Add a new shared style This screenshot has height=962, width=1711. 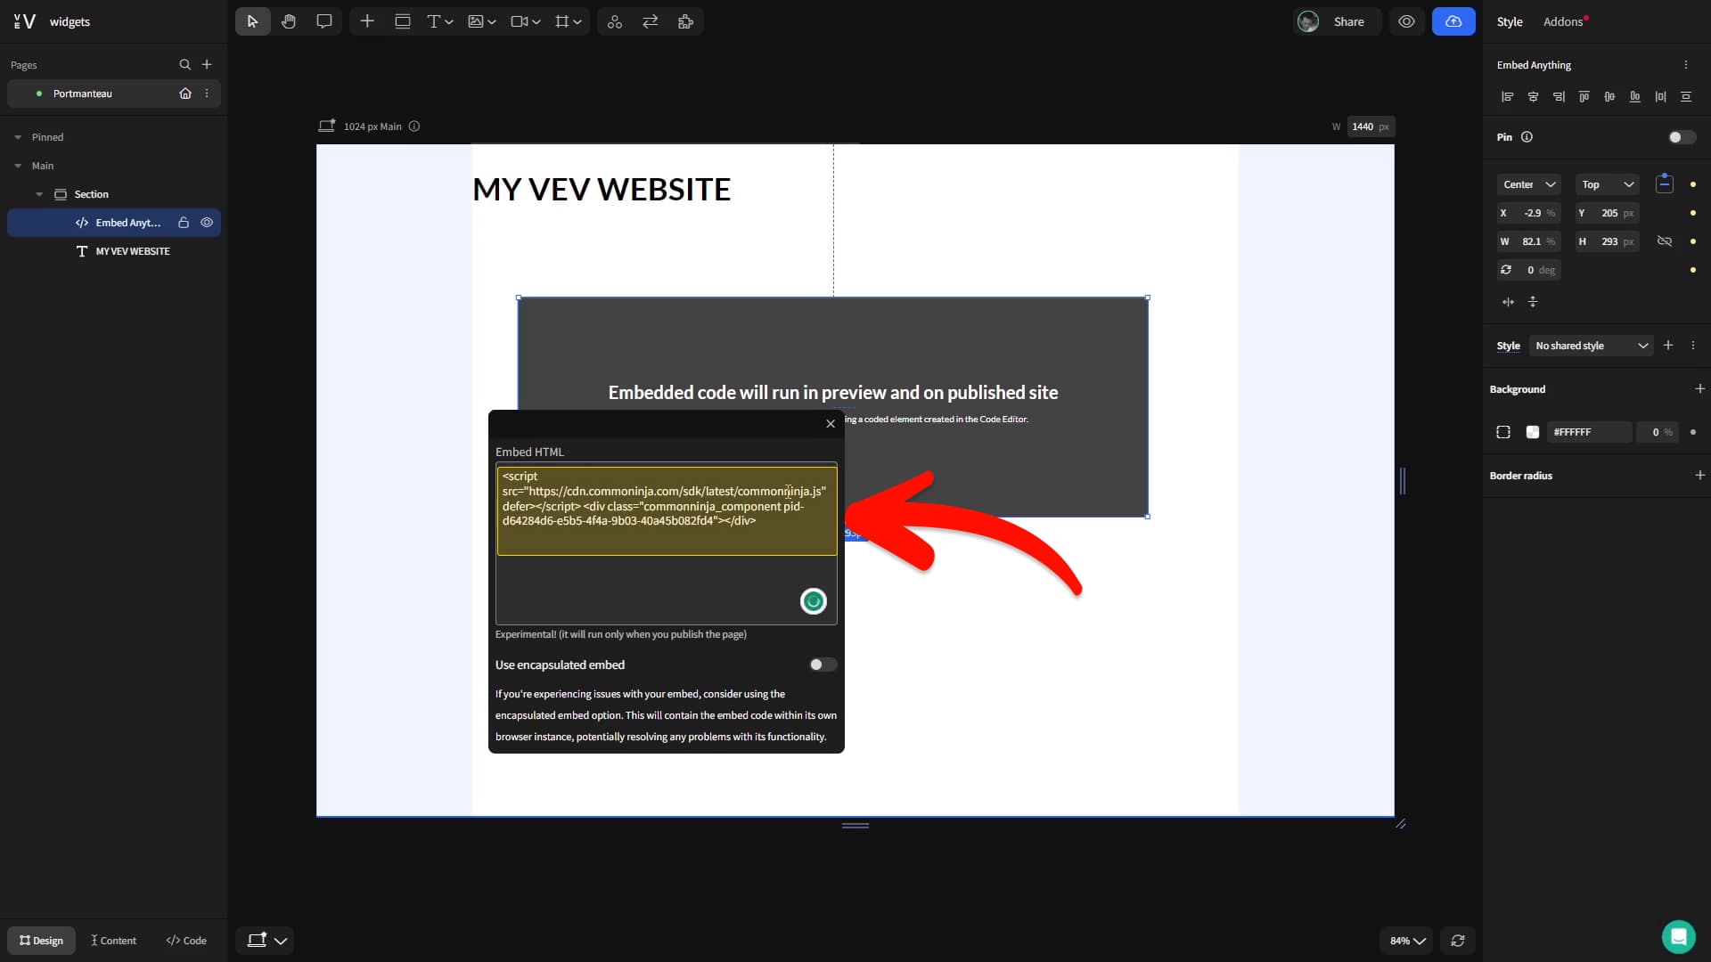point(1668,346)
